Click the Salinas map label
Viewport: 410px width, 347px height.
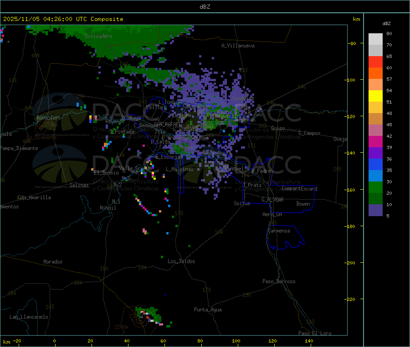click(x=79, y=185)
